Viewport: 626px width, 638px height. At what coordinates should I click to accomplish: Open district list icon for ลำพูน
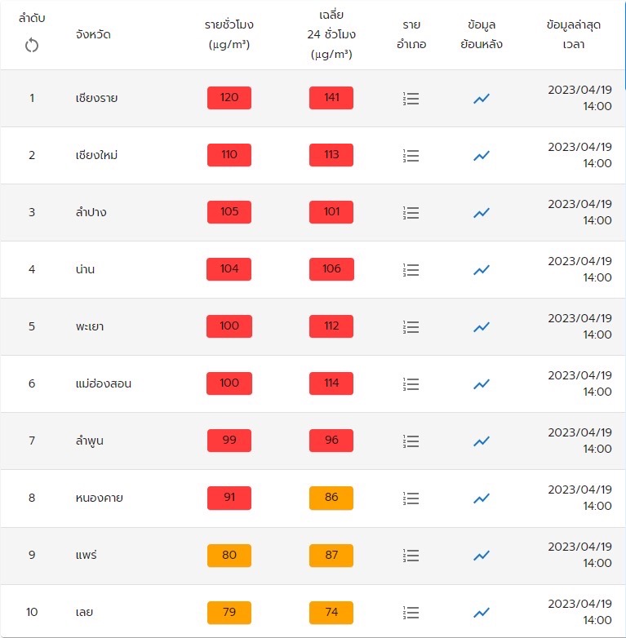click(411, 441)
